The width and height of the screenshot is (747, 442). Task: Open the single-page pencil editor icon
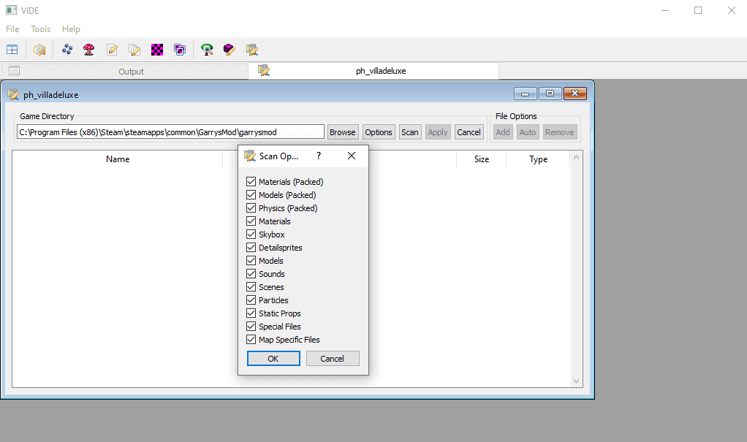(112, 50)
